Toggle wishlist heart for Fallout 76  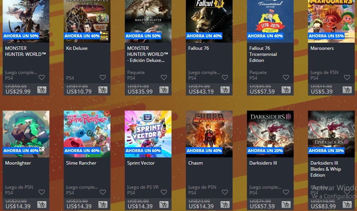coord(225,77)
